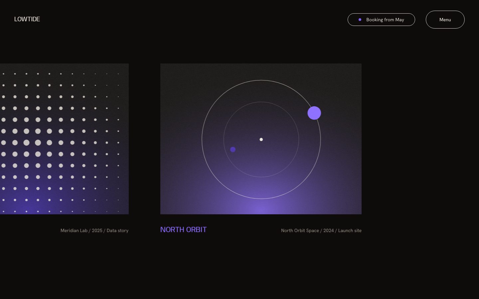Open the dot-grid Meridian Lab thumbnail
This screenshot has height=299, width=479.
[64, 139]
